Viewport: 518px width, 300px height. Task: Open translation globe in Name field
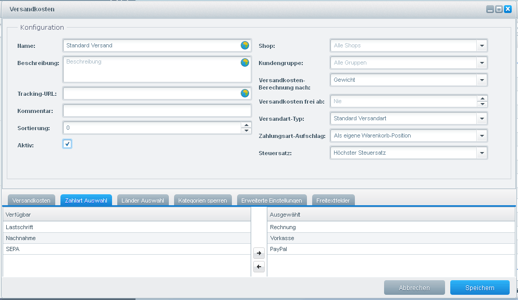[x=245, y=45]
